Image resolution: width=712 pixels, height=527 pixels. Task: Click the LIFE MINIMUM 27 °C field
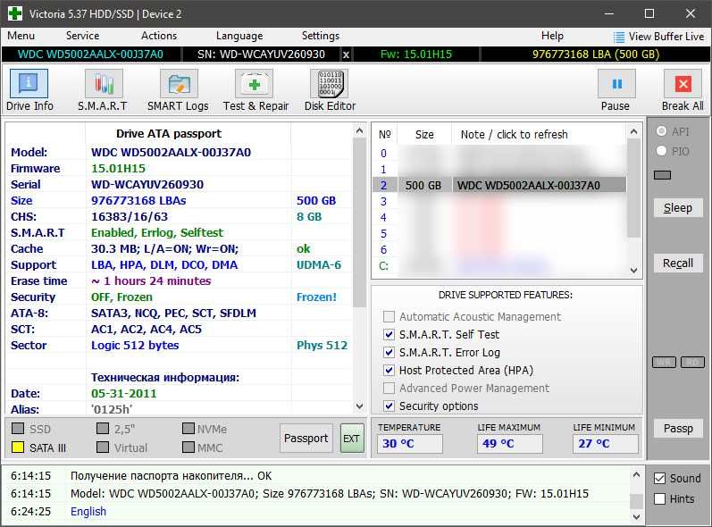click(x=606, y=443)
